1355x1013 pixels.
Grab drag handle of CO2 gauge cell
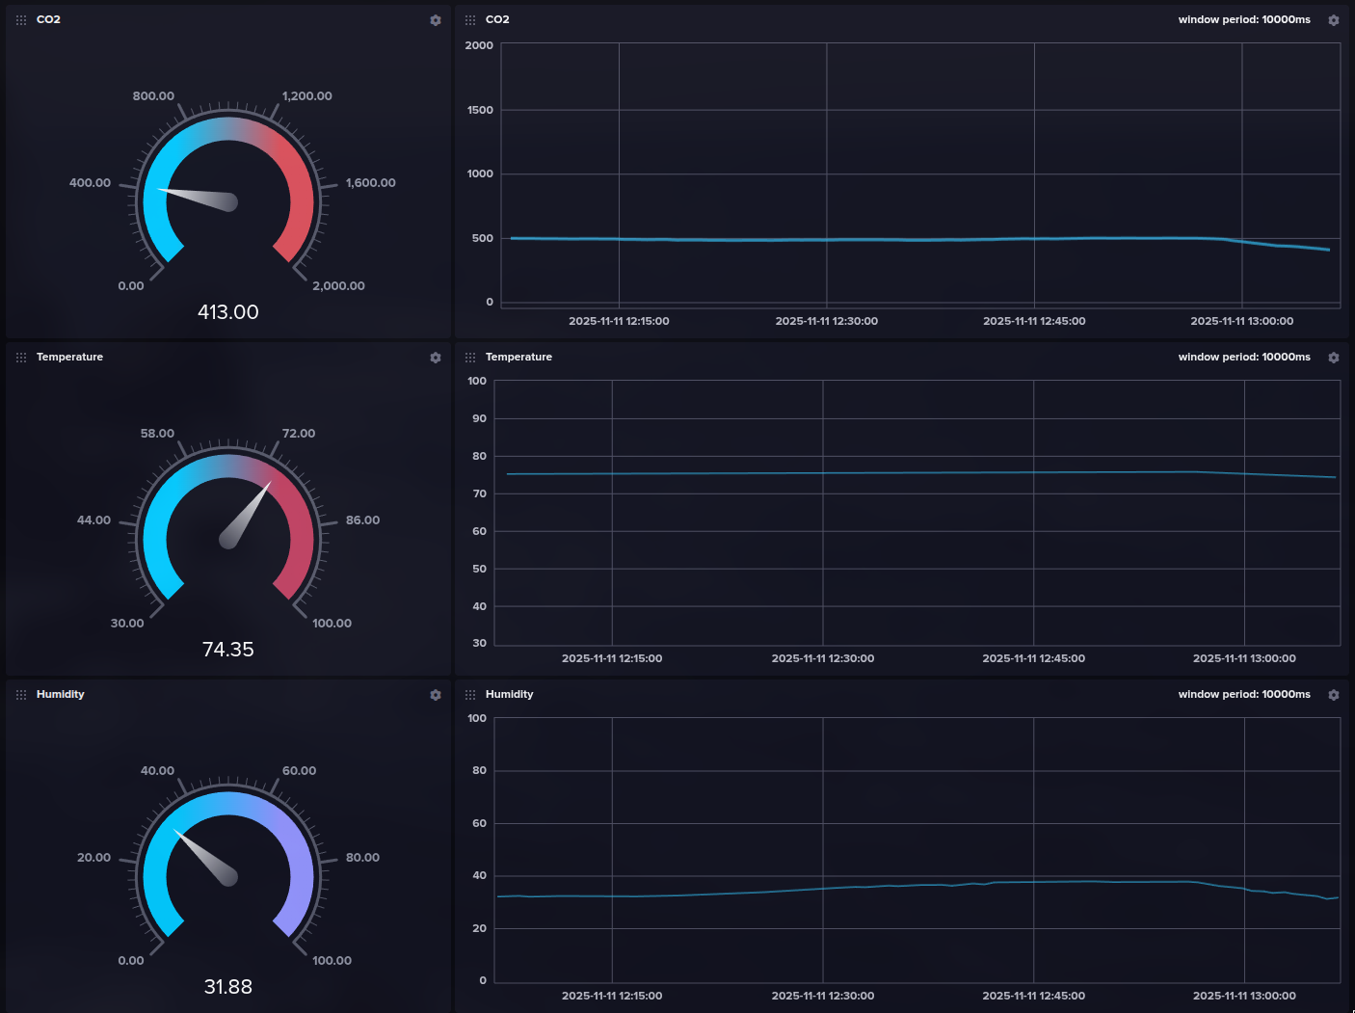[21, 20]
